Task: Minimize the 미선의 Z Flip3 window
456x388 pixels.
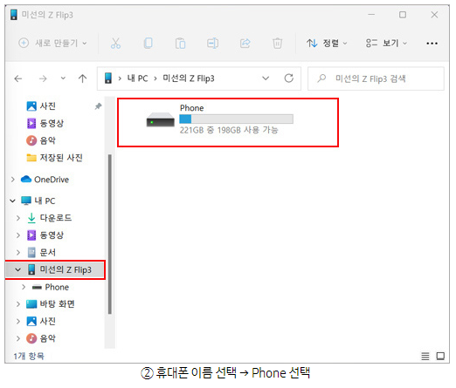Action: point(371,15)
